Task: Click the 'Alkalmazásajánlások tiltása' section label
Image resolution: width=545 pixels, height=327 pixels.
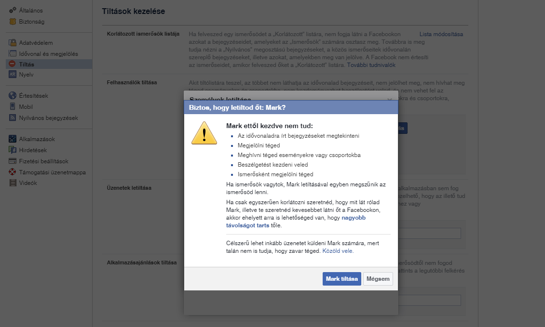Action: (141, 262)
